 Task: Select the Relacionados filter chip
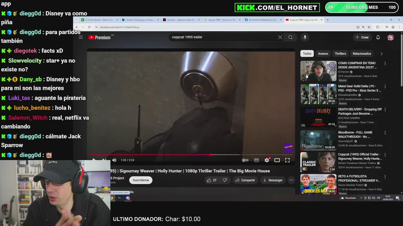coord(362,54)
